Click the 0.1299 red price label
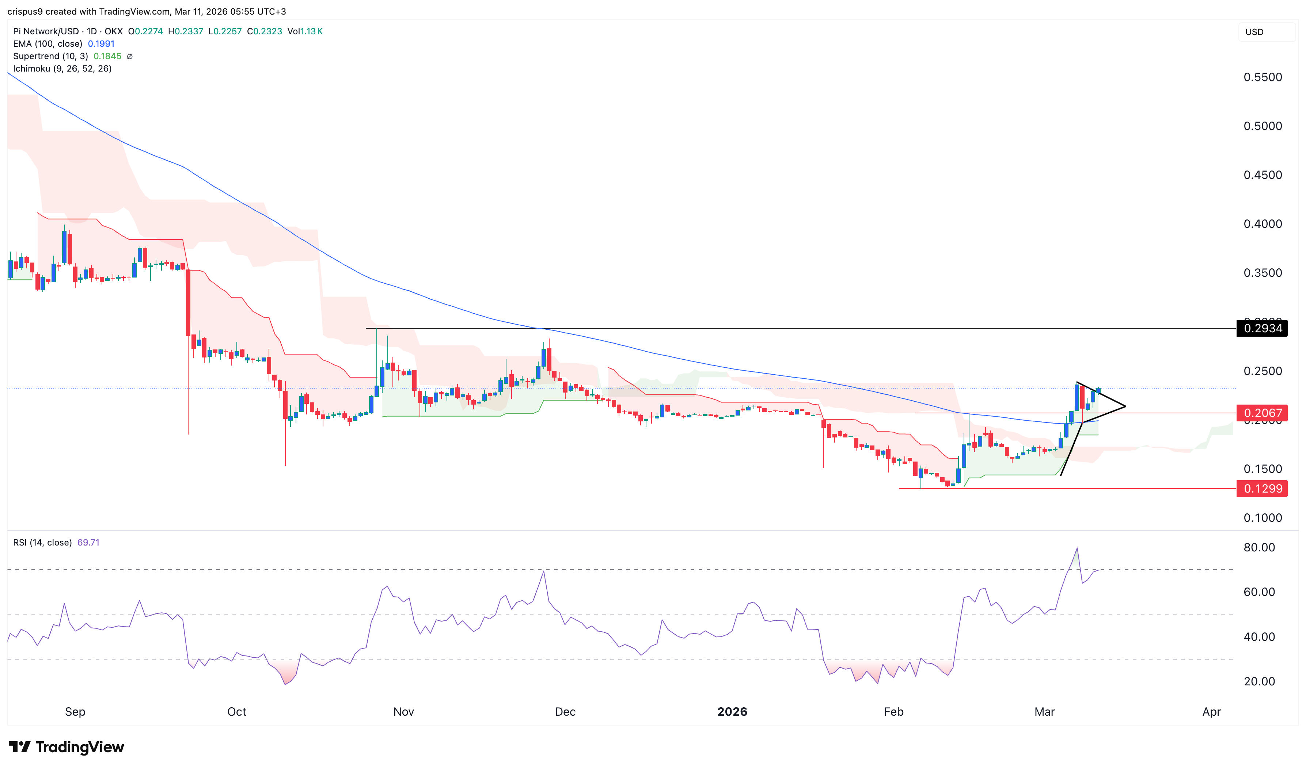 click(1261, 489)
